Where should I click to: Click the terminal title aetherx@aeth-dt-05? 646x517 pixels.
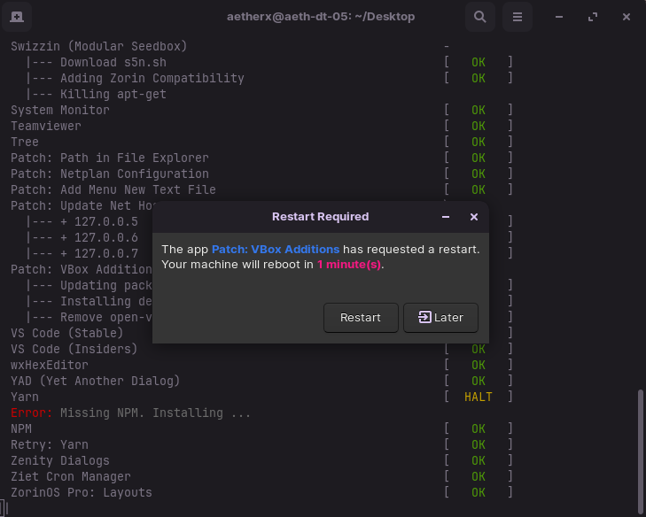coord(321,17)
